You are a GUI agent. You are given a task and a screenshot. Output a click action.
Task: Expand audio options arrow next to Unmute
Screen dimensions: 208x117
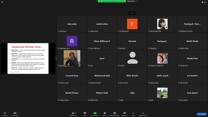coord(8,113)
